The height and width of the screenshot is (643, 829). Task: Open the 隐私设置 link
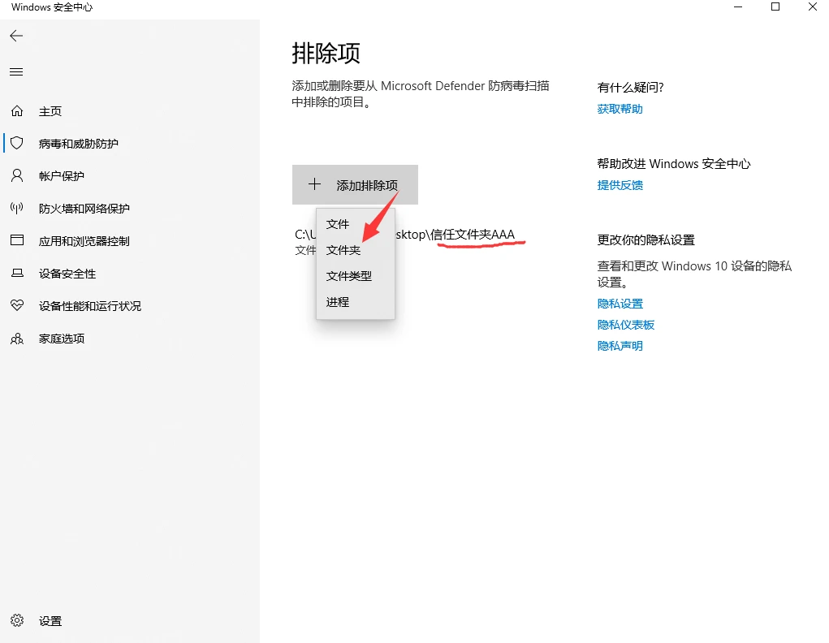[x=620, y=304]
